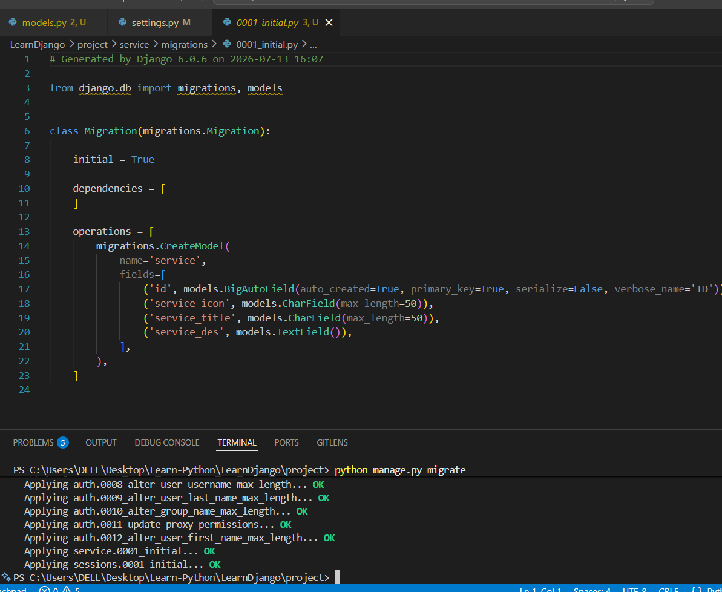Click terminal line auth.0009_alter_user_last_name_max_length
The height and width of the screenshot is (592, 722).
177,498
